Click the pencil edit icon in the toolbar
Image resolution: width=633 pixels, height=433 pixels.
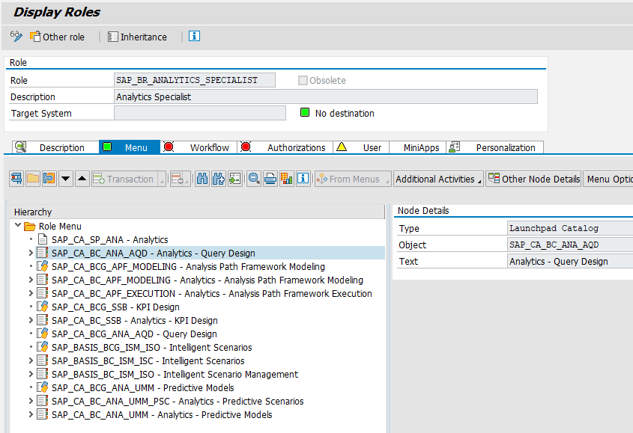(15, 36)
